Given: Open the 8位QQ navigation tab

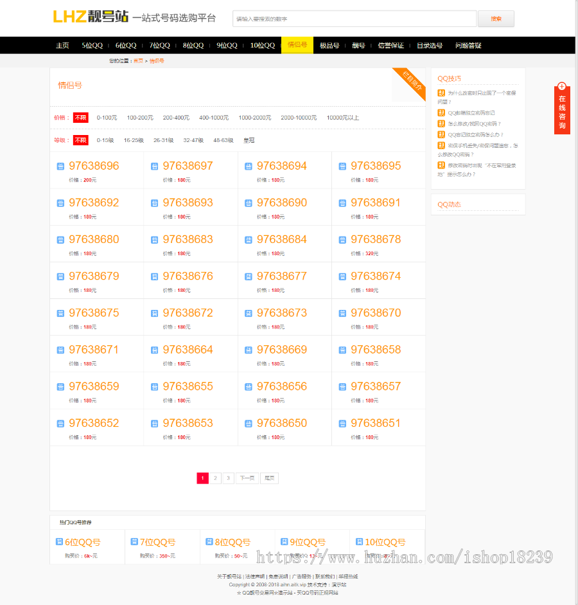Looking at the screenshot, I should (x=193, y=46).
